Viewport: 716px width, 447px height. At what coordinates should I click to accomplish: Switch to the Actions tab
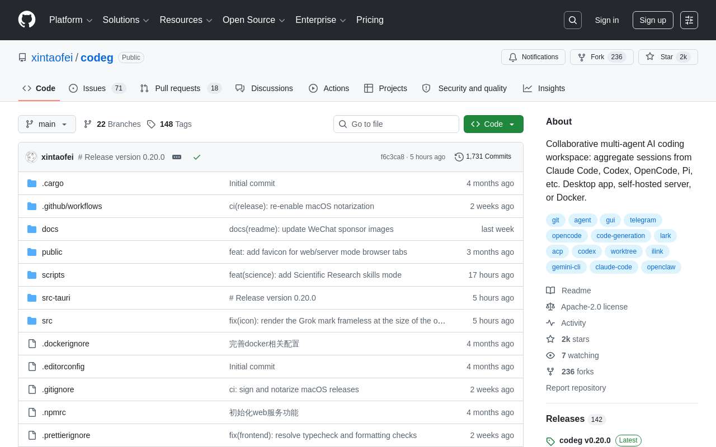pyautogui.click(x=329, y=88)
